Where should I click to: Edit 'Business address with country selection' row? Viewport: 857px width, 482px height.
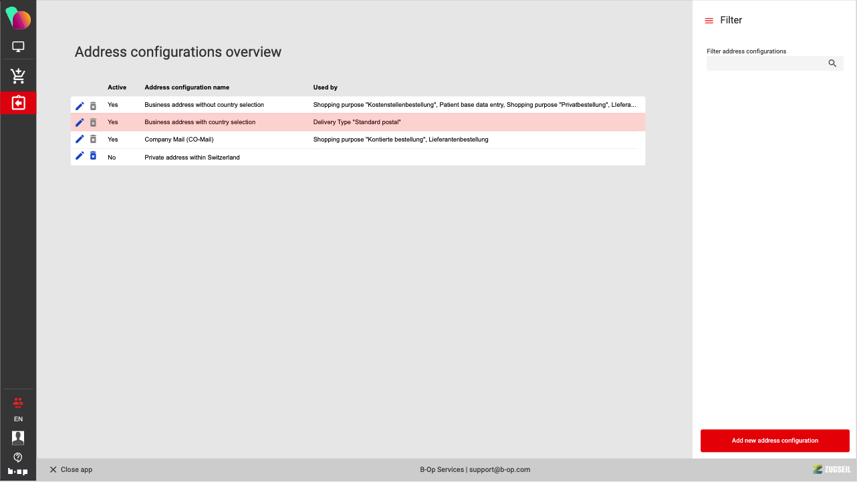[80, 122]
